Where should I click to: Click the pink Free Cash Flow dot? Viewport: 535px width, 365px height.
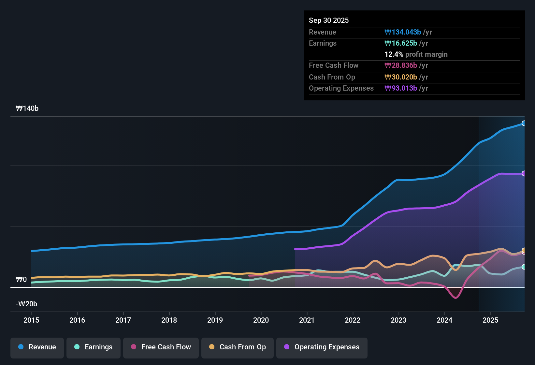click(x=133, y=347)
